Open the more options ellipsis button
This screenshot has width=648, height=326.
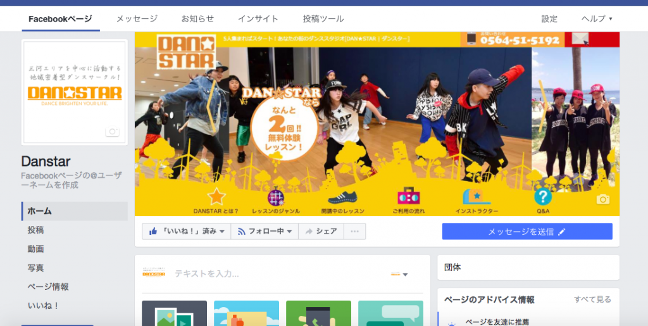(x=354, y=232)
